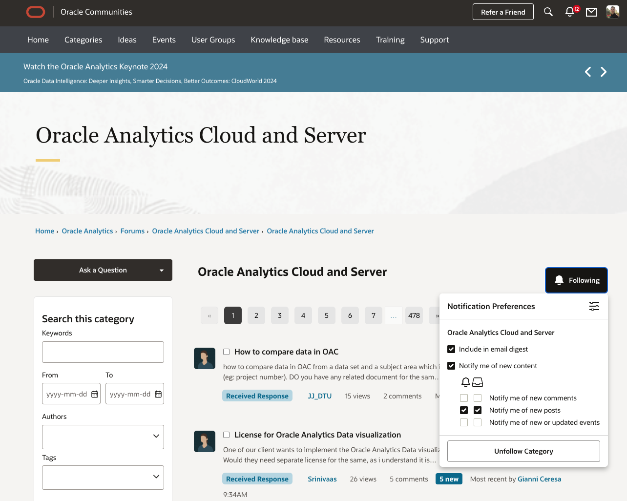627x501 pixels.
Task: Open the user profile avatar
Action: [x=613, y=12]
